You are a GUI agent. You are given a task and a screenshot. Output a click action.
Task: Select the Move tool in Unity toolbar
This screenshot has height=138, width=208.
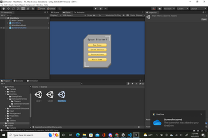pos(8,9)
